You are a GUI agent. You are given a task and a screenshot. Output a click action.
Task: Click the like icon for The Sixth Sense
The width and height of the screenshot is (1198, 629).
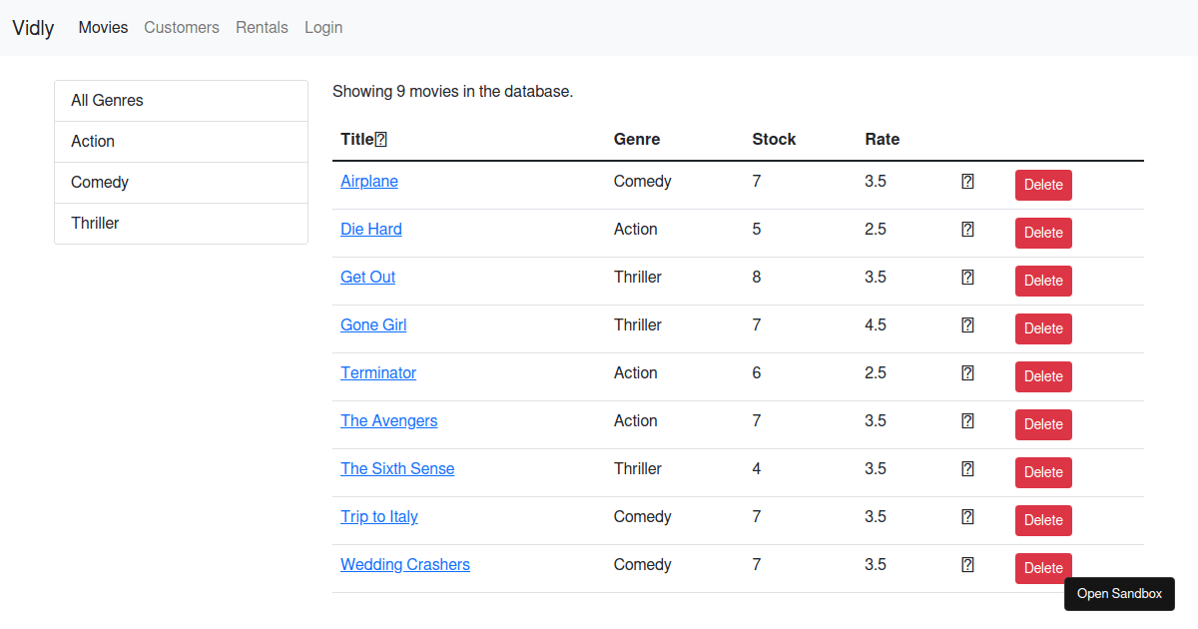pos(967,469)
